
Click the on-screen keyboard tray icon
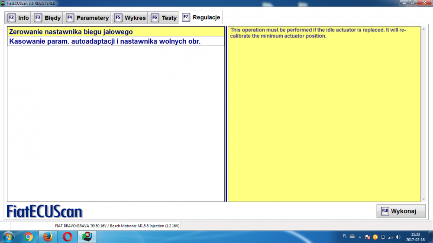(352, 236)
